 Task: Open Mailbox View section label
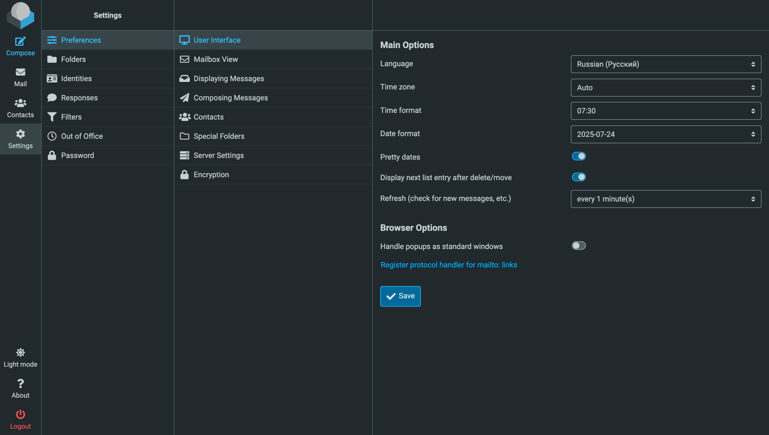tap(216, 59)
